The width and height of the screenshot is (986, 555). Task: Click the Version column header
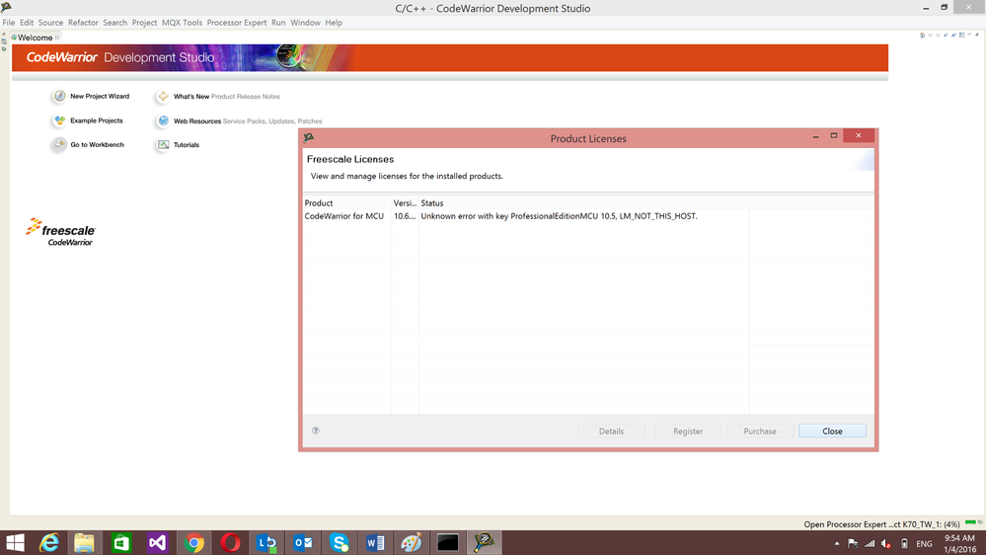click(405, 202)
